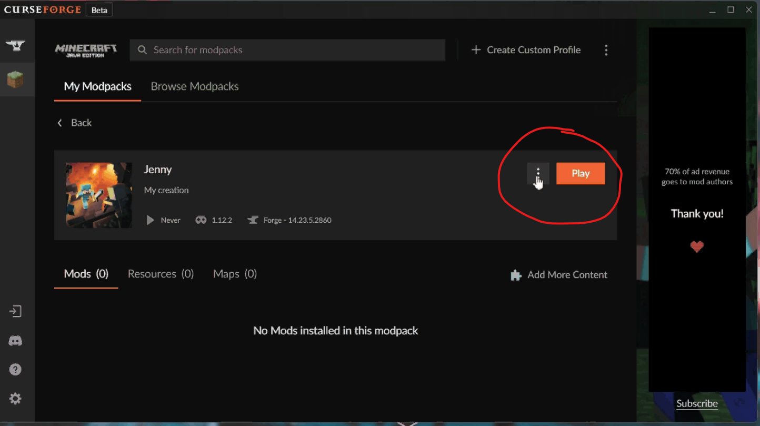Click the My creation description text
760x426 pixels.
click(x=166, y=190)
